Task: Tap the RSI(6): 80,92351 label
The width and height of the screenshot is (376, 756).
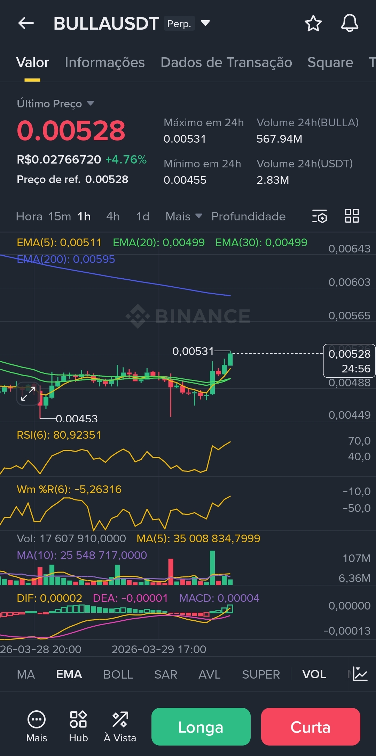Action: click(59, 435)
